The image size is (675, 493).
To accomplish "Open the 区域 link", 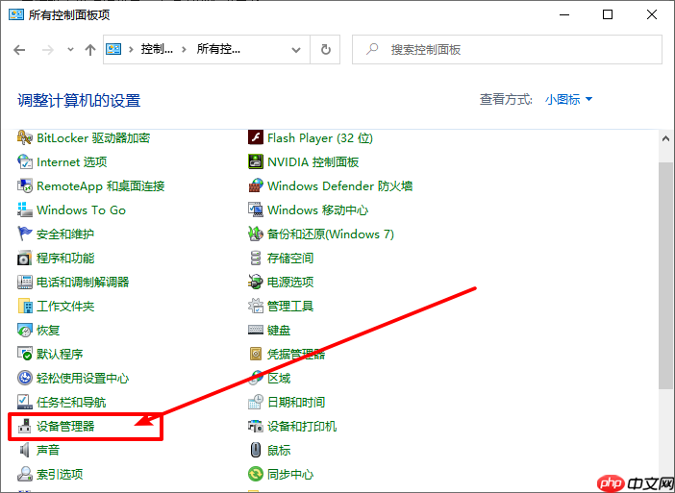I will [279, 379].
